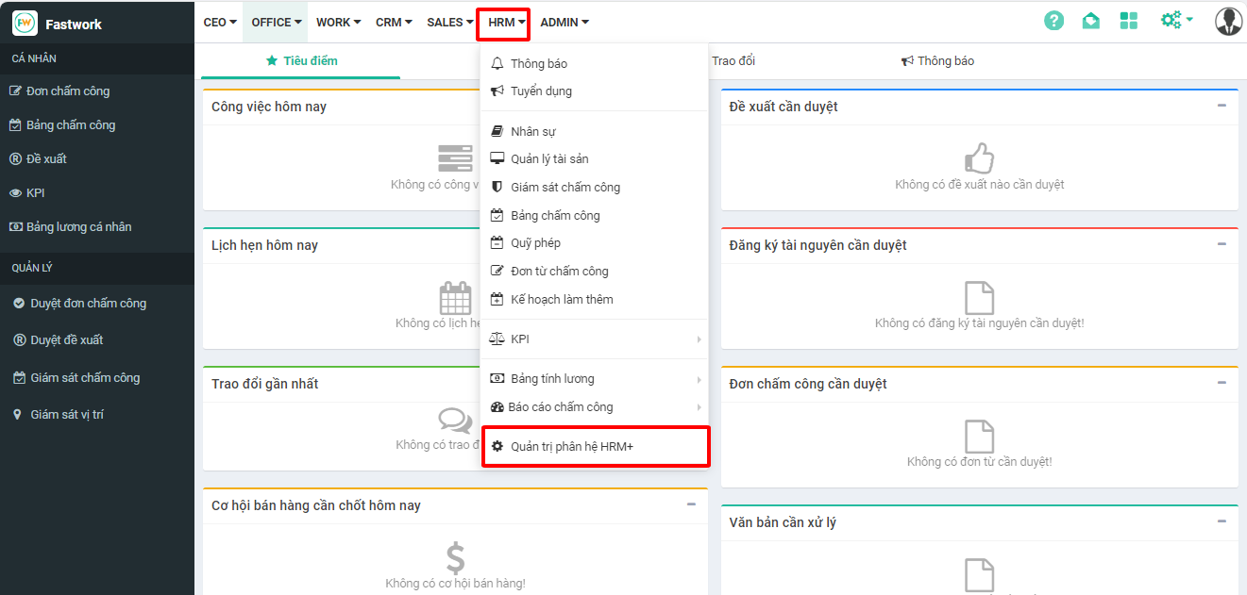Collapse the Đề xuất cần duyệt panel
The image size is (1247, 595).
point(1222,106)
